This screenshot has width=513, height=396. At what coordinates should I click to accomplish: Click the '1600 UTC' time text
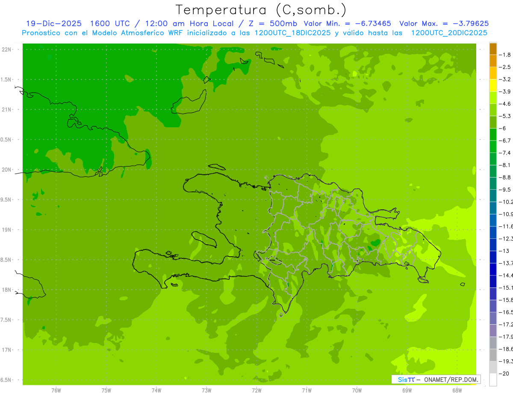pyautogui.click(x=111, y=23)
